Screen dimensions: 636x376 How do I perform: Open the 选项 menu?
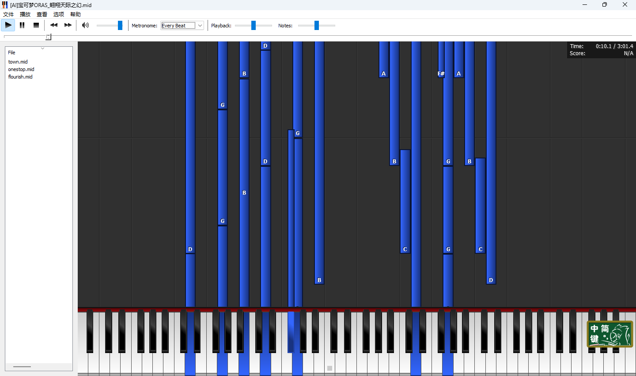click(59, 14)
